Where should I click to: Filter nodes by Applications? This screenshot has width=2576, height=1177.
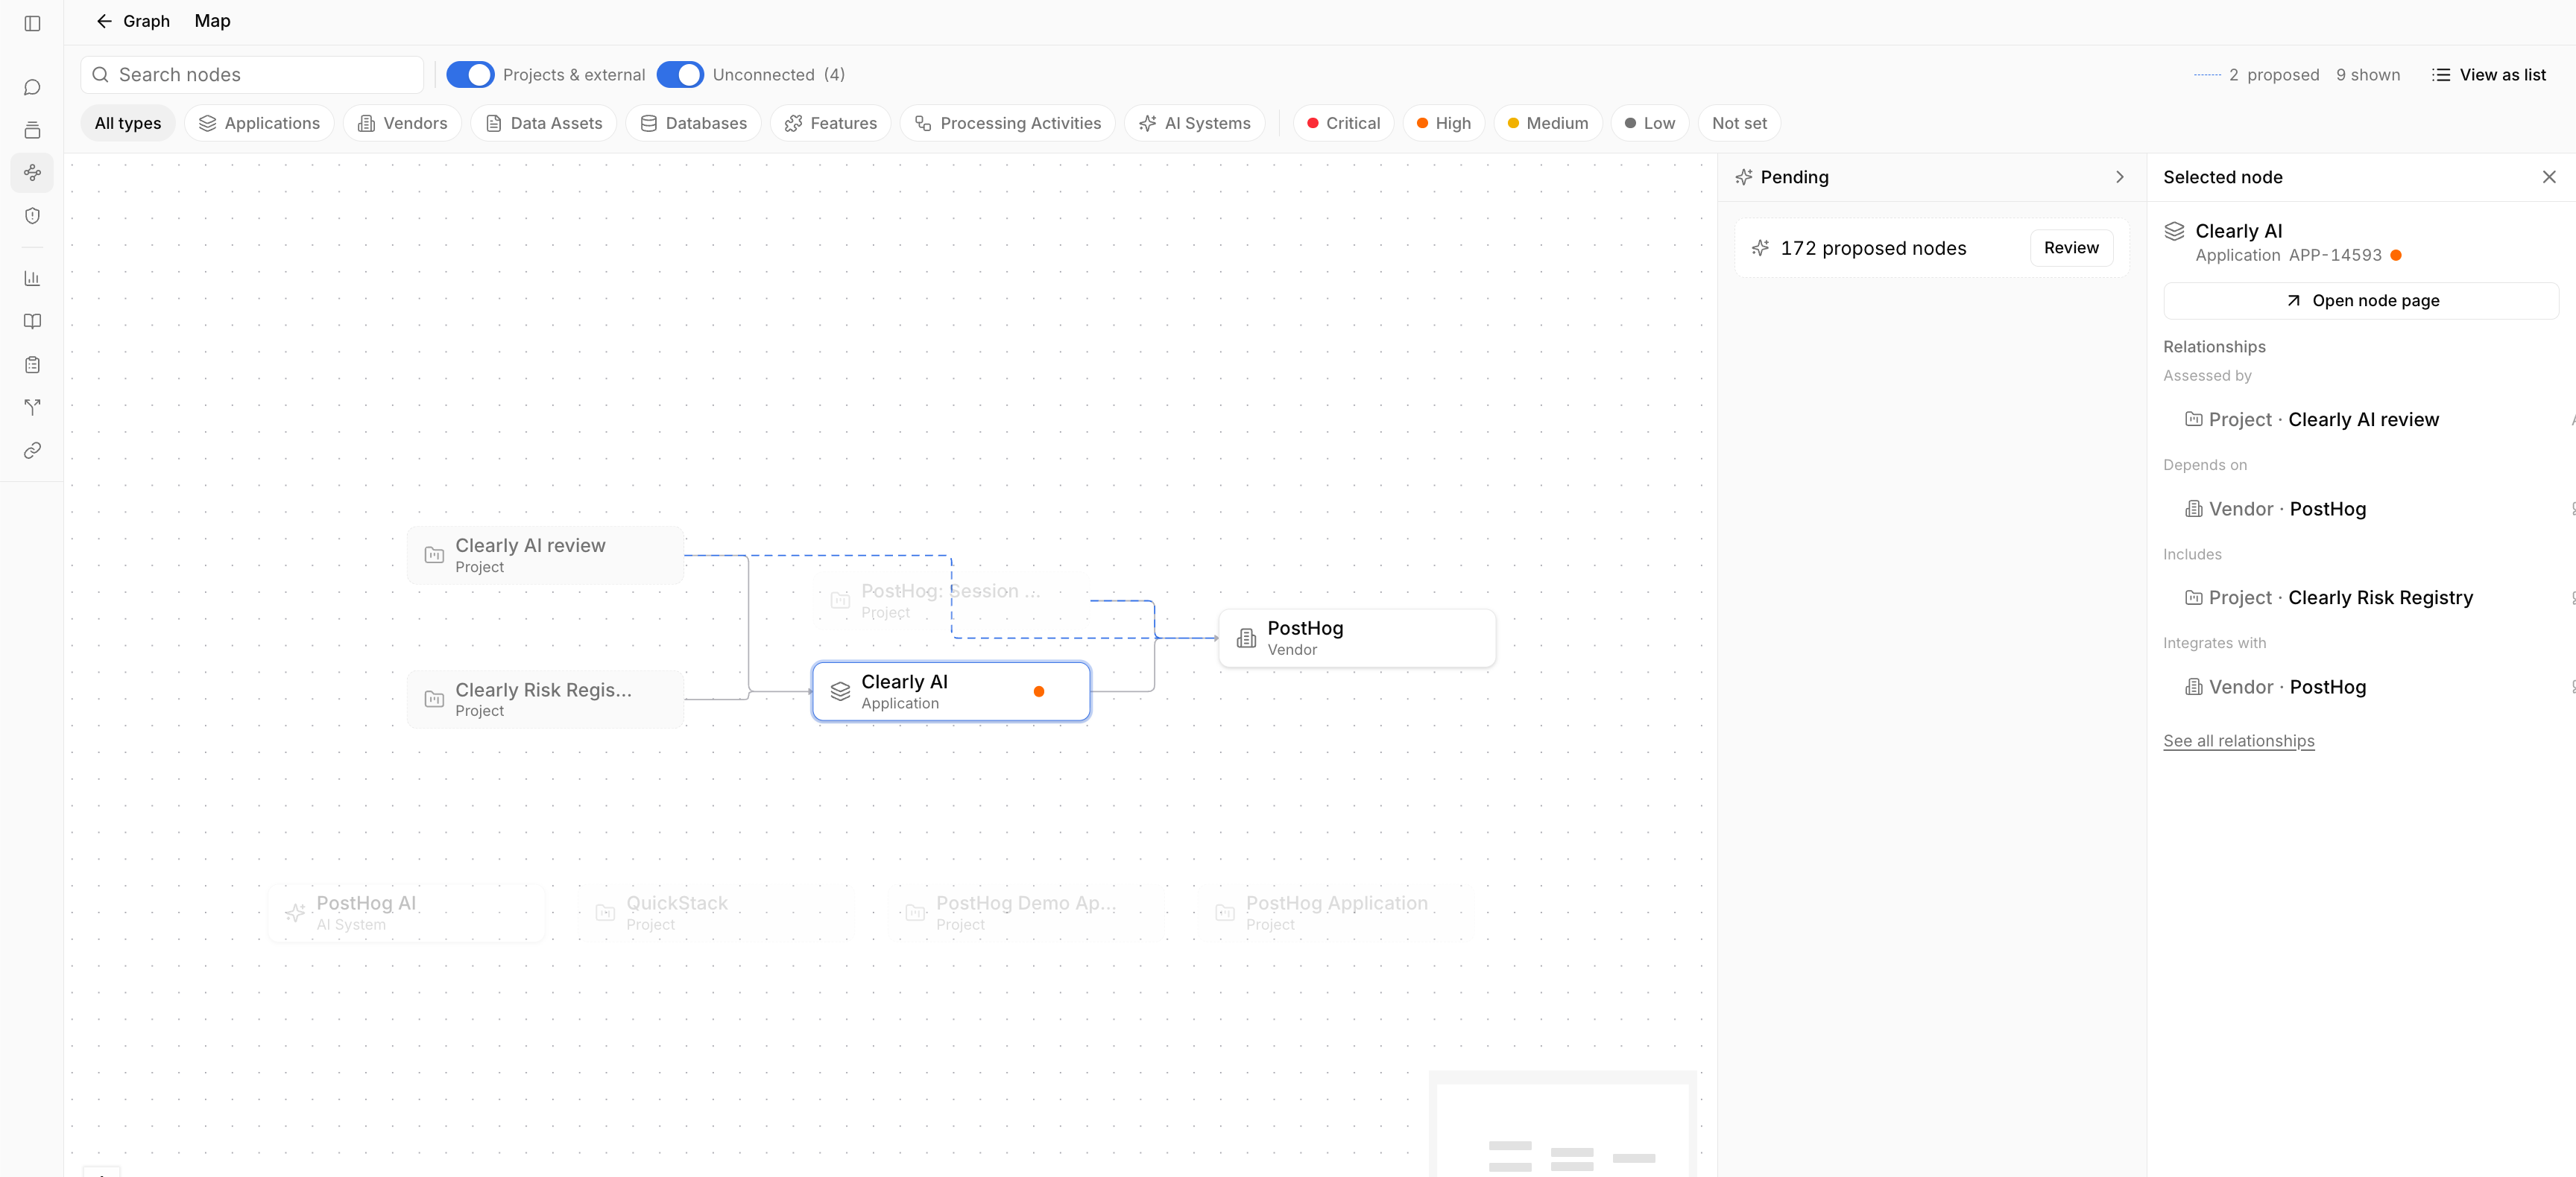259,123
